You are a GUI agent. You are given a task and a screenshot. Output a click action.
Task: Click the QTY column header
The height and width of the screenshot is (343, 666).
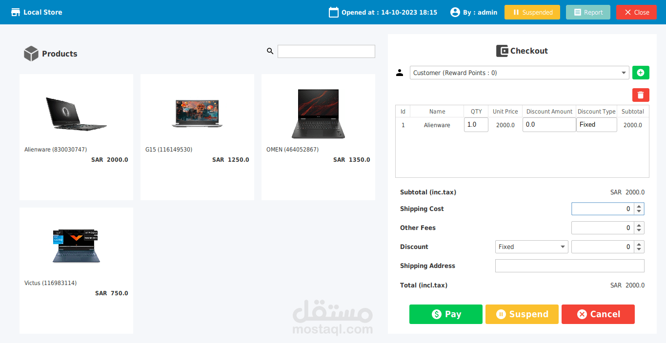point(476,112)
